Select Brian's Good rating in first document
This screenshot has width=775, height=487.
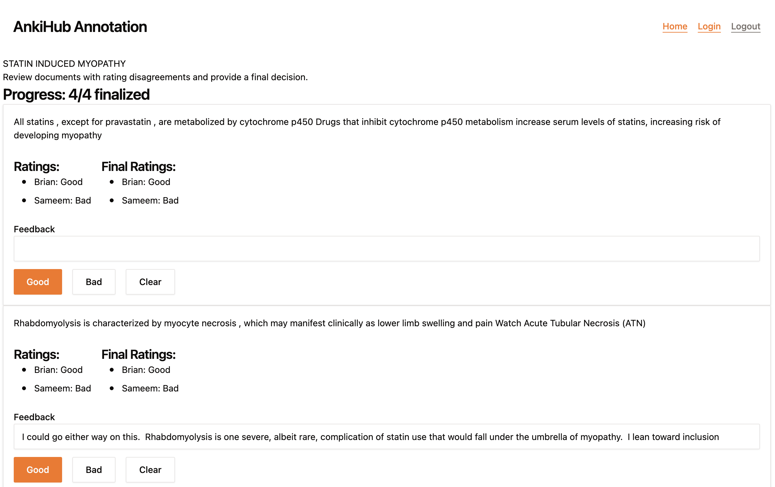click(x=58, y=182)
